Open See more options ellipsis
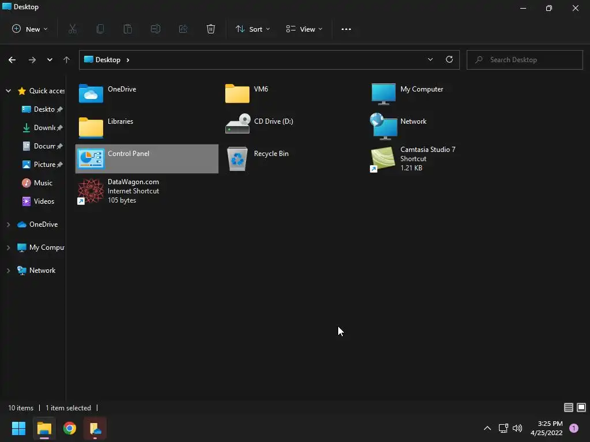Viewport: 590px width, 442px height. (x=346, y=29)
